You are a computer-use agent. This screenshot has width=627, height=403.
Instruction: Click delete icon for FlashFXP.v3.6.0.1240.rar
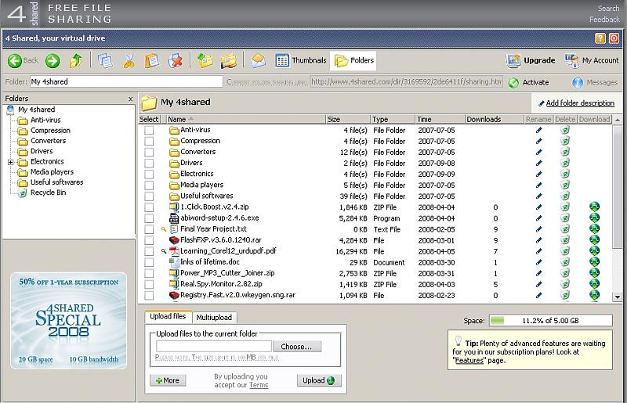coord(564,239)
